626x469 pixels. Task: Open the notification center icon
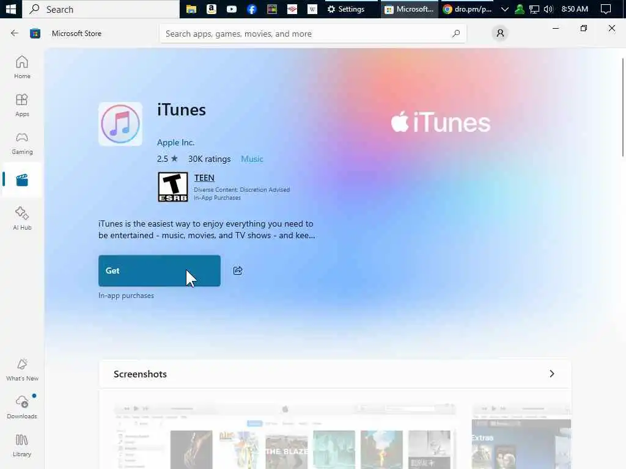606,9
